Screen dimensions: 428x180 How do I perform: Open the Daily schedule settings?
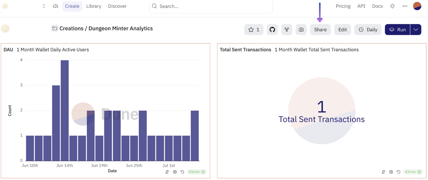click(x=368, y=30)
